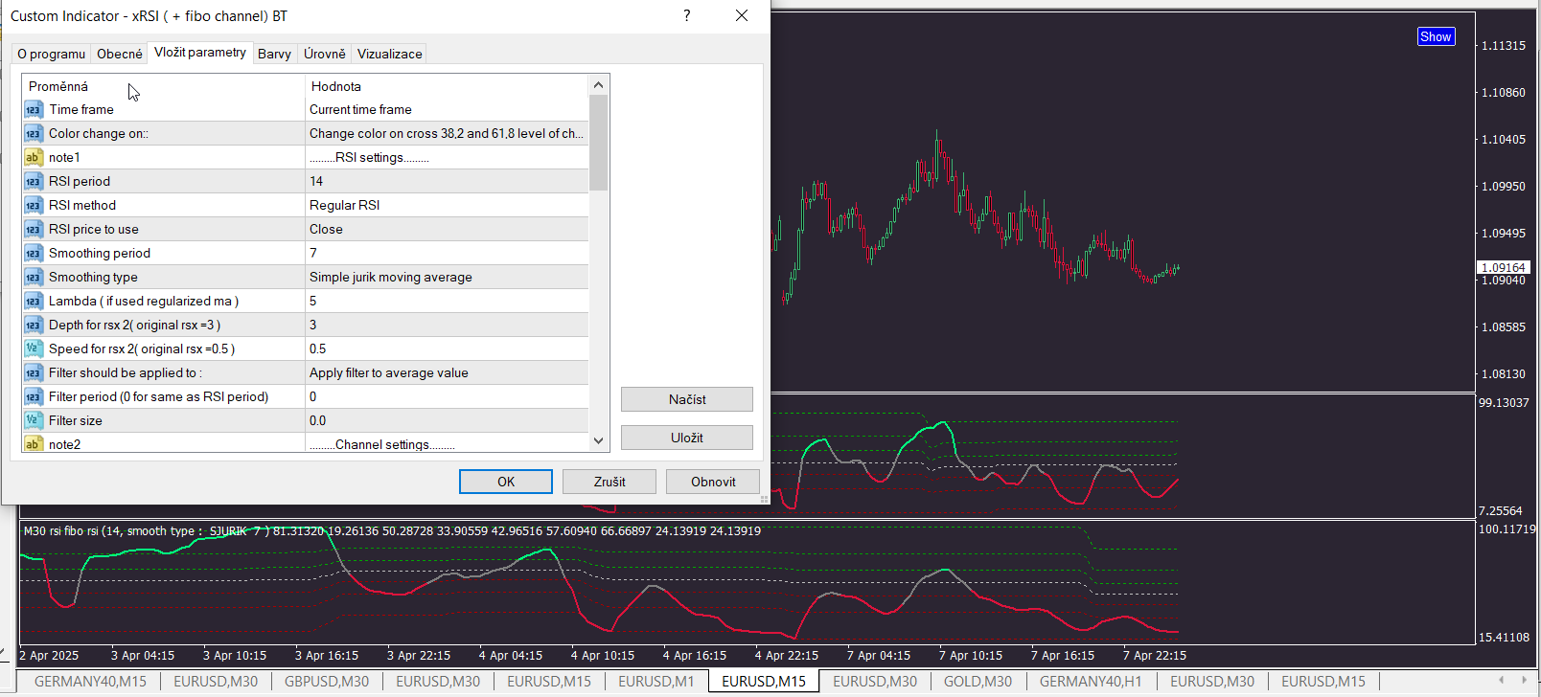Select the GOLD,M30 chart tab
The height and width of the screenshot is (697, 1541).
point(977,682)
